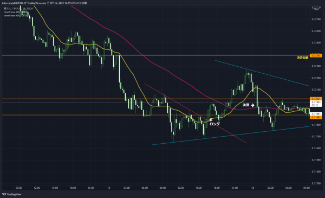This screenshot has height=198, width=325.
Task: Click the 0.71800 price axis value
Action: 316,125
